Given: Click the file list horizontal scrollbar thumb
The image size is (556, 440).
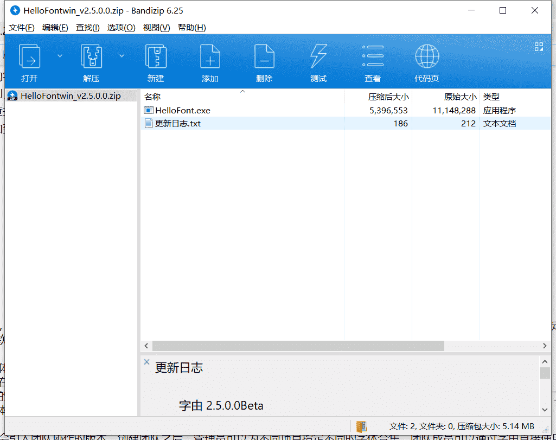Looking at the screenshot, I should coord(298,346).
